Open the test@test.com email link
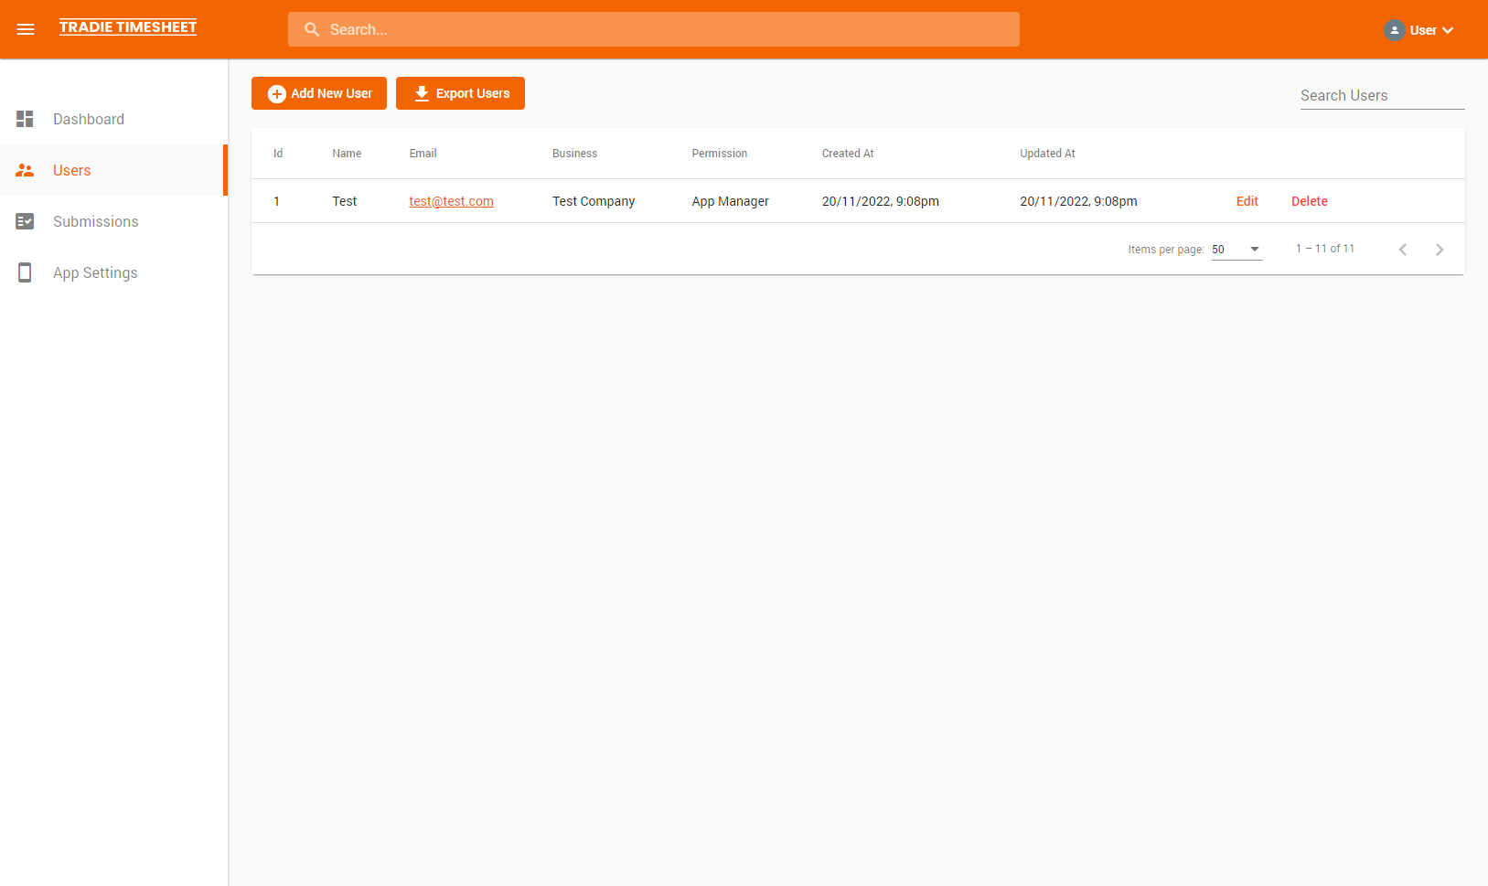The height and width of the screenshot is (886, 1488). (x=451, y=201)
